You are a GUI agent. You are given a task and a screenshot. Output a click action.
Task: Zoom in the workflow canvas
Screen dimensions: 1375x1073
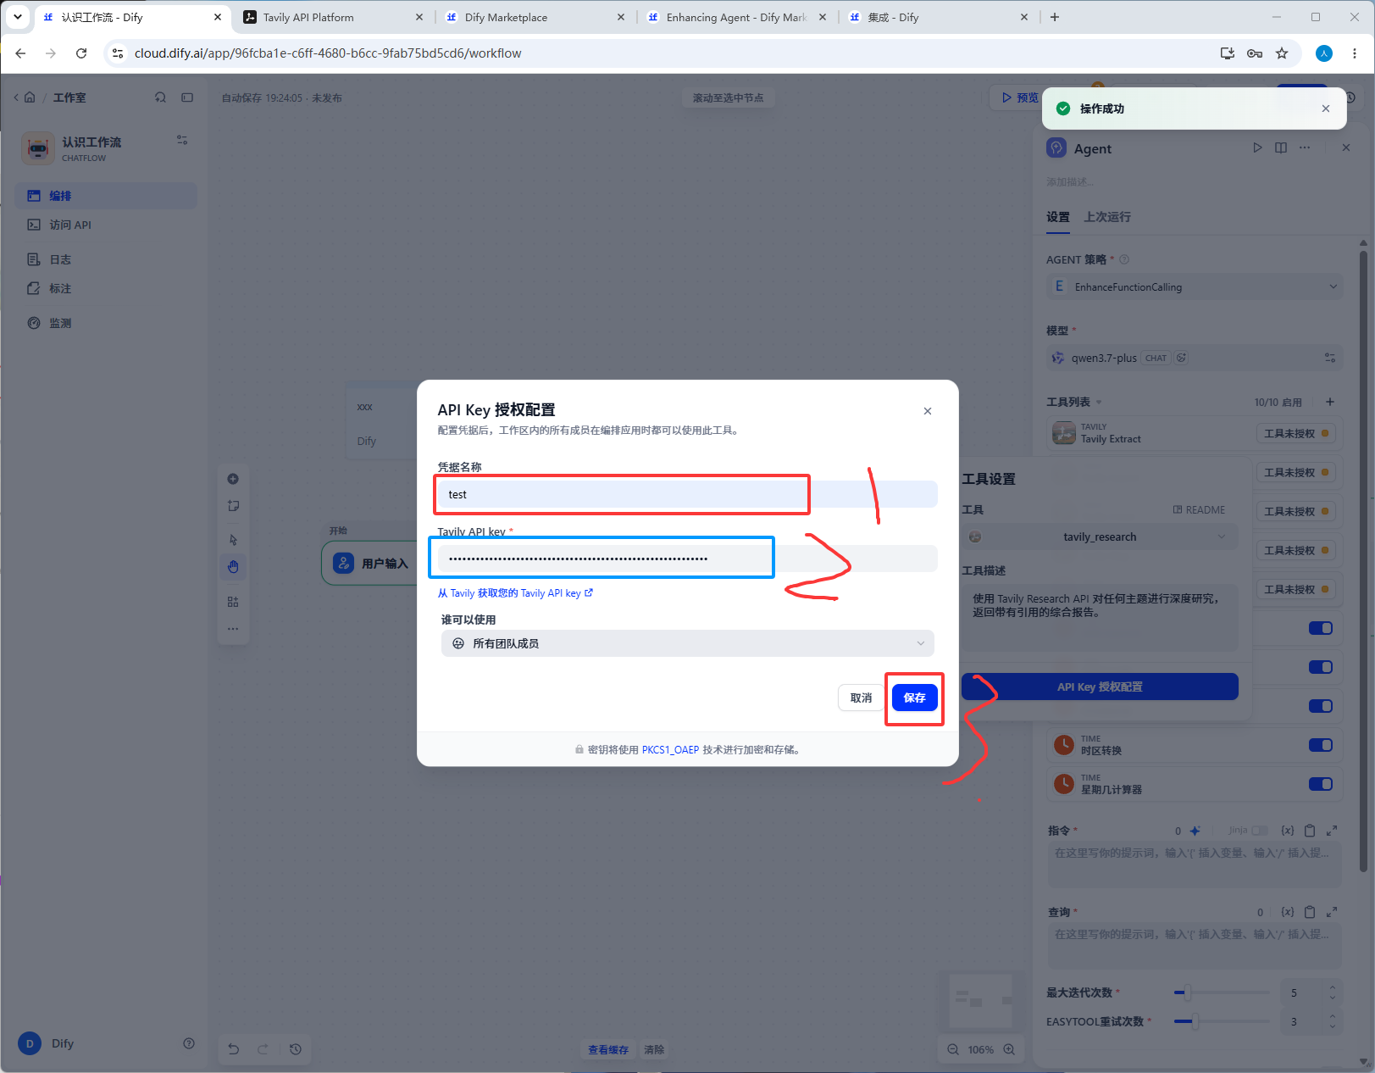(x=1009, y=1049)
